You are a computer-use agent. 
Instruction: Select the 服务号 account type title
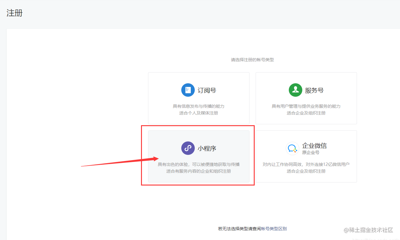click(314, 90)
